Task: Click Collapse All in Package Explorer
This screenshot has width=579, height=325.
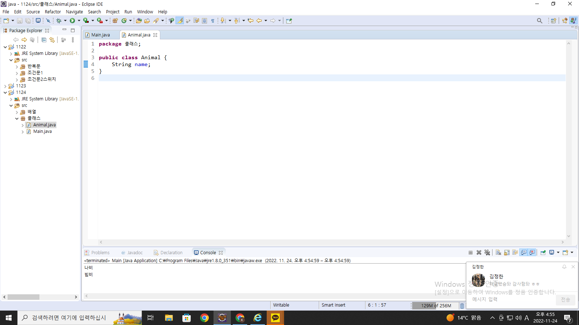Action: [x=44, y=40]
